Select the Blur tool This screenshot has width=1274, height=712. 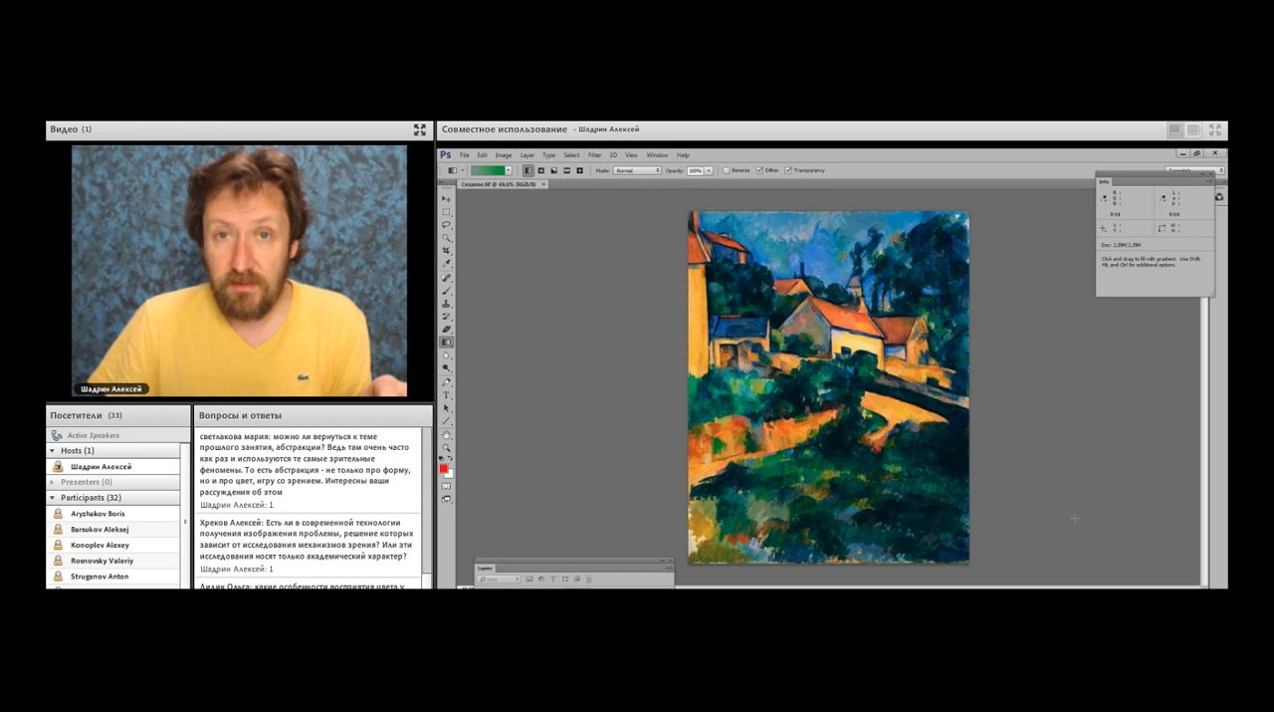(x=446, y=355)
